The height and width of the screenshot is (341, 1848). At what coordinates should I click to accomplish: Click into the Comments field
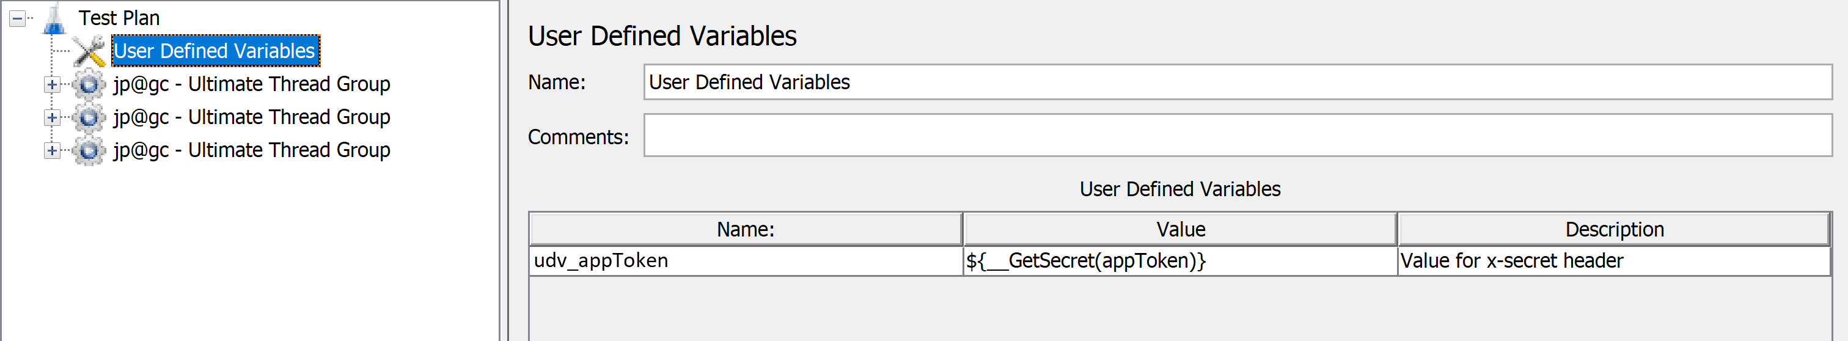(x=1237, y=135)
